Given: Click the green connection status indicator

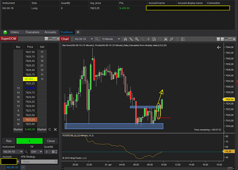Looking at the screenshot, I should pos(5,32).
